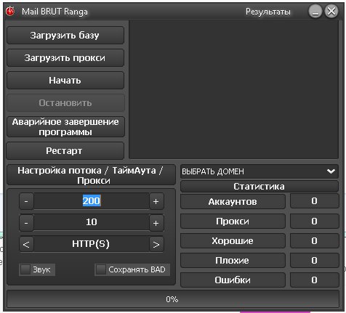Decrease the 10 value with minus
The height and width of the screenshot is (313, 346).
26,222
